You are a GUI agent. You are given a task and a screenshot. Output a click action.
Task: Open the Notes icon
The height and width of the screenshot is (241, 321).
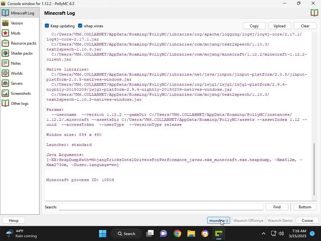click(x=5, y=63)
